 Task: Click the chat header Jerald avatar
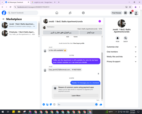click(46, 21)
